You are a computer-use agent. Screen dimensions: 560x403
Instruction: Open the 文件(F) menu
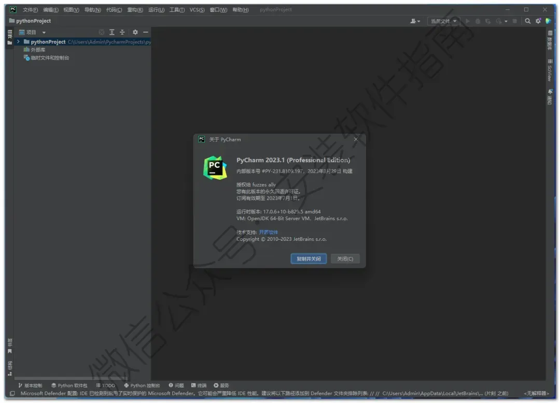click(30, 10)
